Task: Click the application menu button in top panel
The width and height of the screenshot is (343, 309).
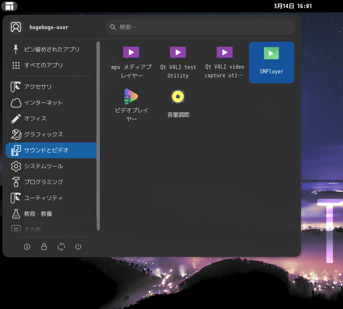Action: tap(9, 6)
